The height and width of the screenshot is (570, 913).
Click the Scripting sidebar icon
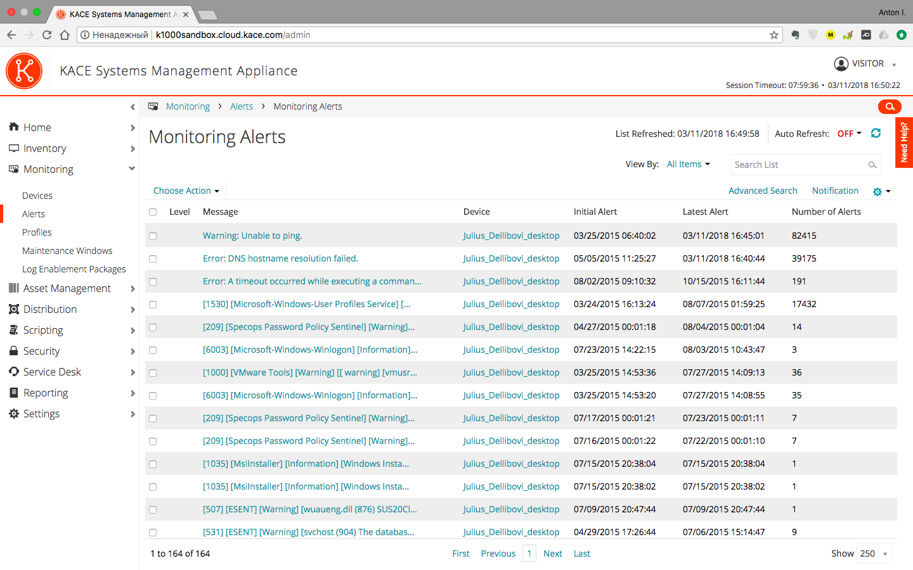point(14,330)
